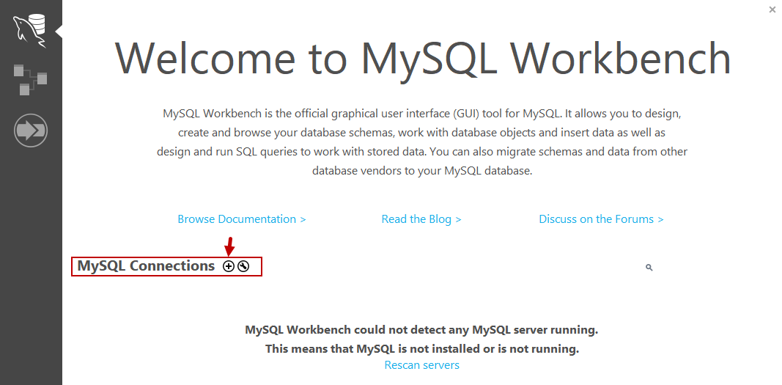
Task: Click the 'MySQL is not installed' notice line
Action: (421, 348)
